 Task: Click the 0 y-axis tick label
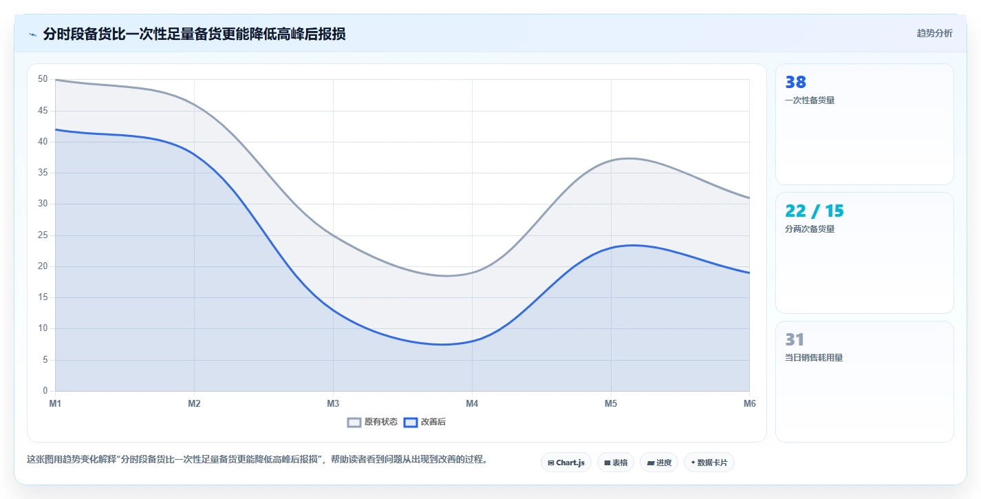click(45, 391)
